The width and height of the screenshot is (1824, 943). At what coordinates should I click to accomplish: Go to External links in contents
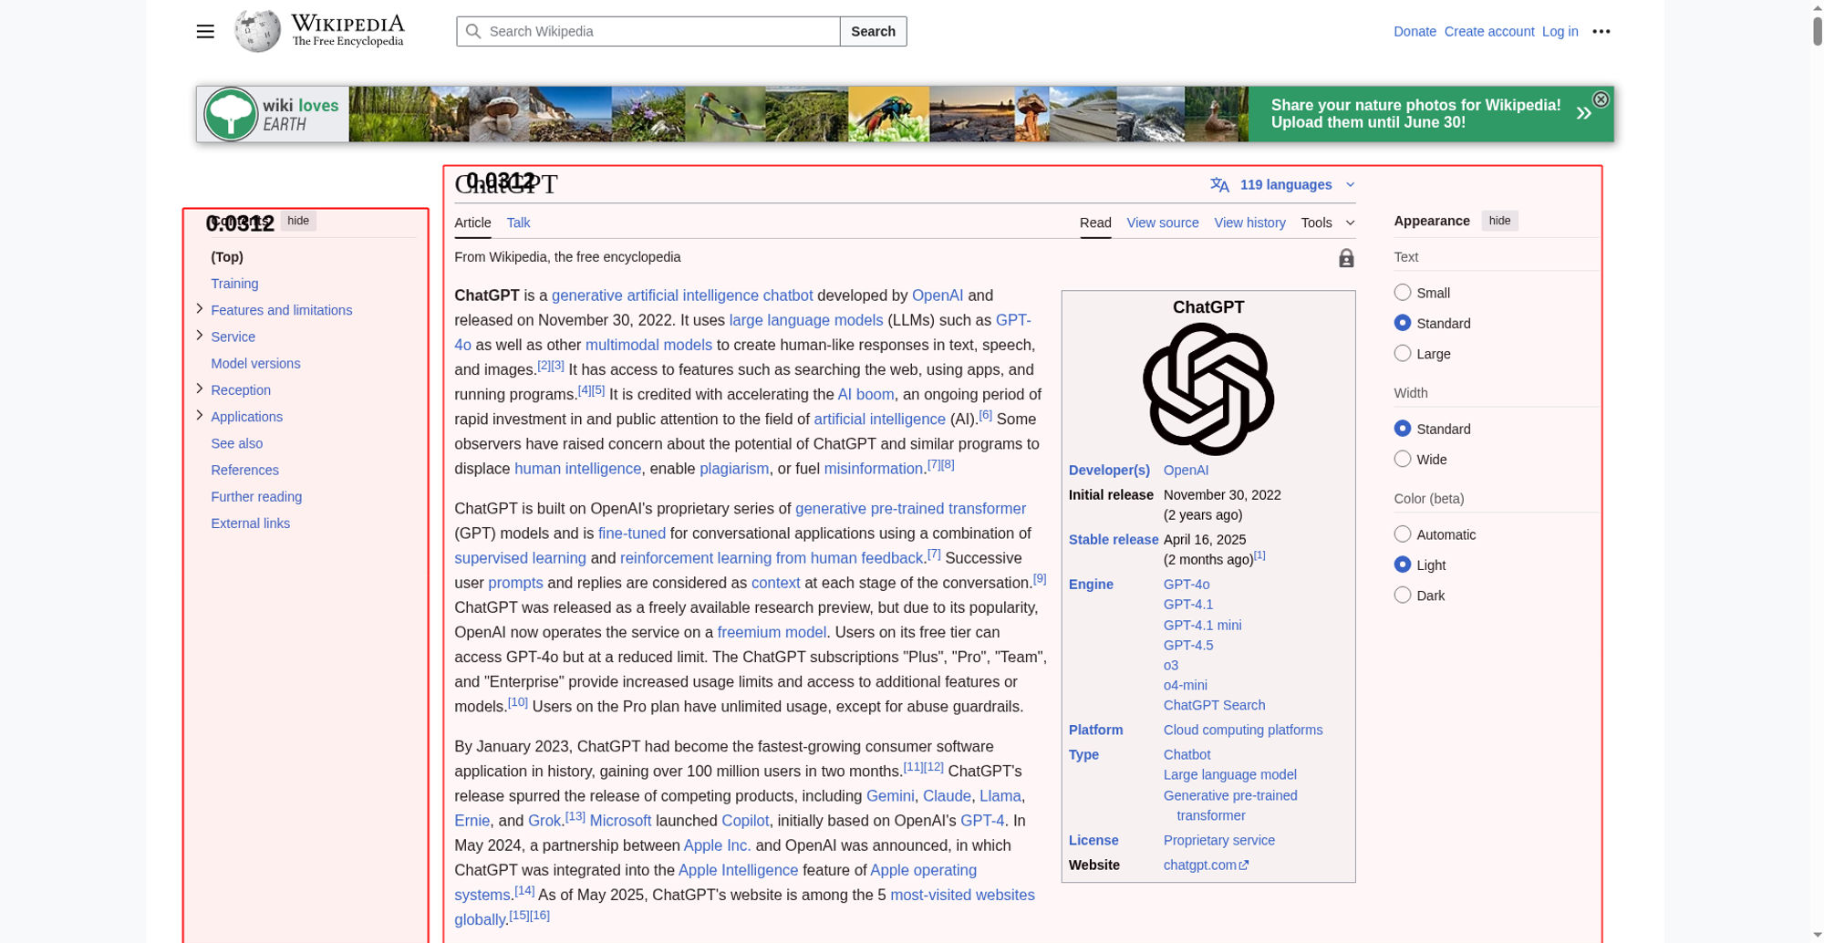[x=250, y=523]
